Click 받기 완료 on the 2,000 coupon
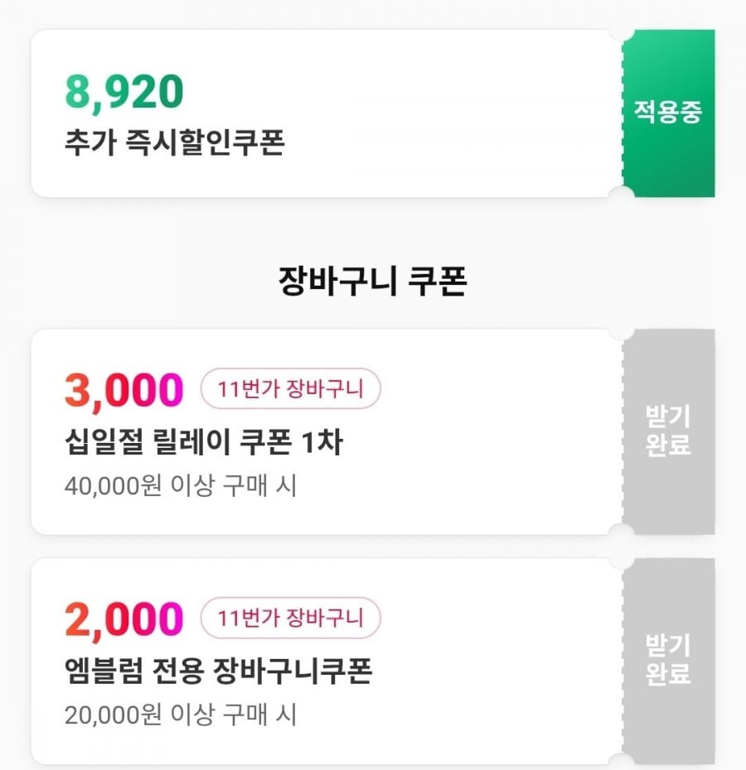746x770 pixels. coord(668,660)
